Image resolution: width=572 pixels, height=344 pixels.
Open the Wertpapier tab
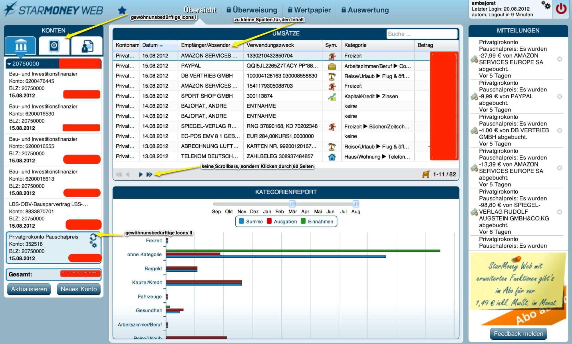(x=309, y=10)
